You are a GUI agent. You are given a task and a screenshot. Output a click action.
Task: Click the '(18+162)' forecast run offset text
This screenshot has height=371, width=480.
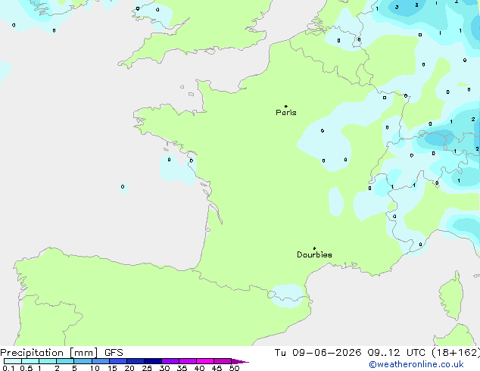pos(456,353)
